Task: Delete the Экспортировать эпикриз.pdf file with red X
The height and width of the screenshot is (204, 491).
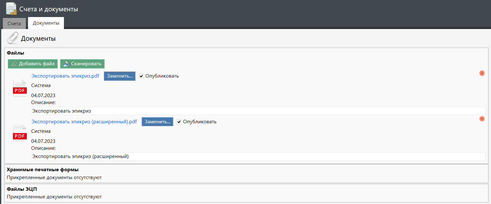Action: (482, 73)
